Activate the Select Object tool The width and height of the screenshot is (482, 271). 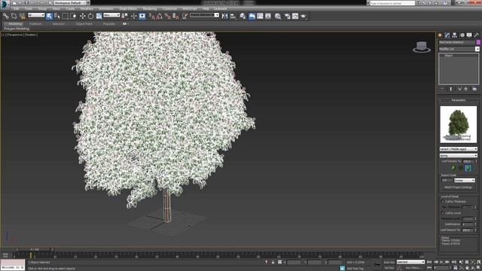[49, 16]
